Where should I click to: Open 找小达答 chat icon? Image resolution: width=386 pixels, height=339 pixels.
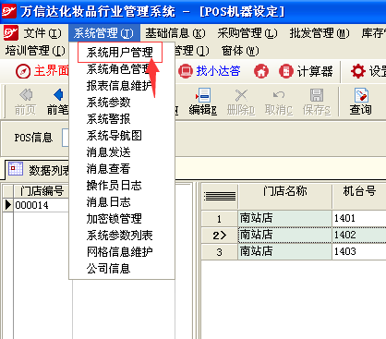186,71
